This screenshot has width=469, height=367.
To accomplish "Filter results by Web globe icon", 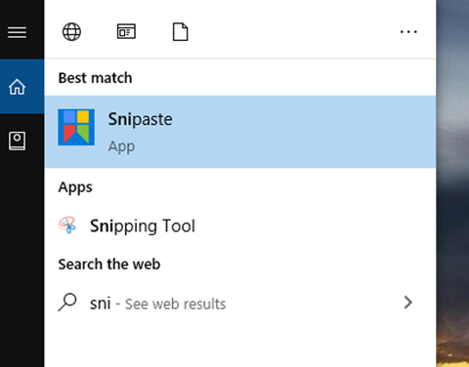I will coord(71,31).
